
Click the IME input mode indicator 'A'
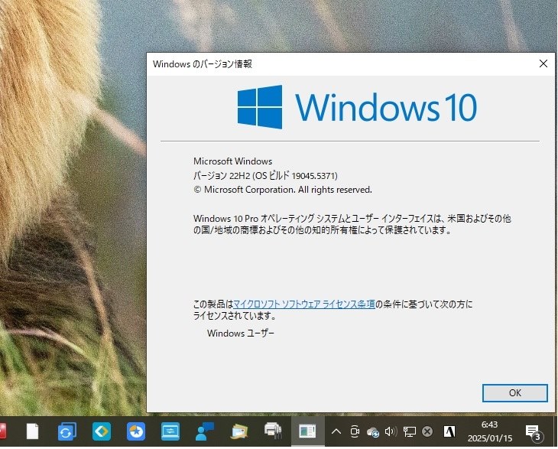click(x=449, y=431)
